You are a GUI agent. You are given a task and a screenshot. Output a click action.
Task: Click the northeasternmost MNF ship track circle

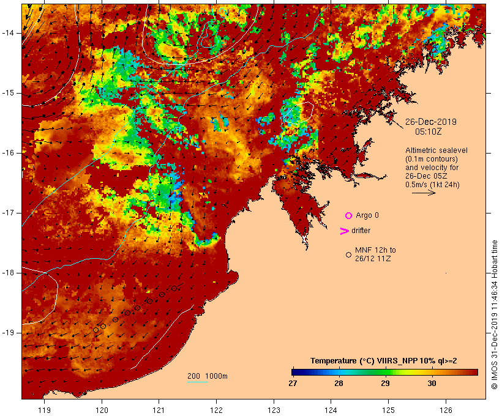(x=174, y=288)
